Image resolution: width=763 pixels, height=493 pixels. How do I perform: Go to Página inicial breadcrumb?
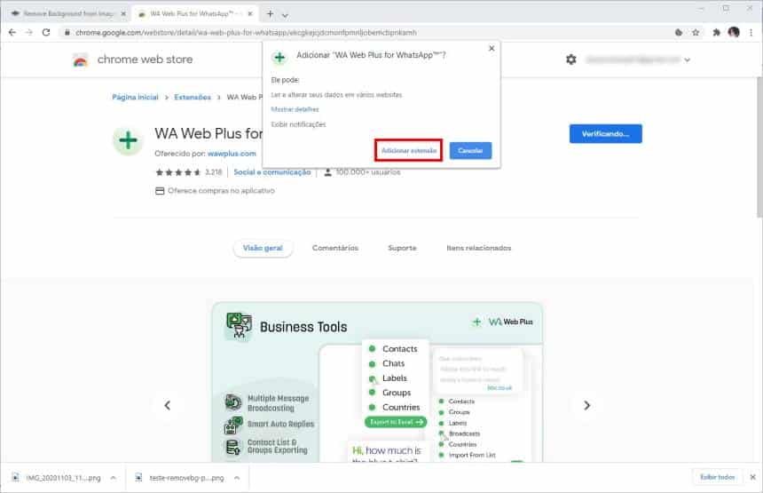coord(135,97)
